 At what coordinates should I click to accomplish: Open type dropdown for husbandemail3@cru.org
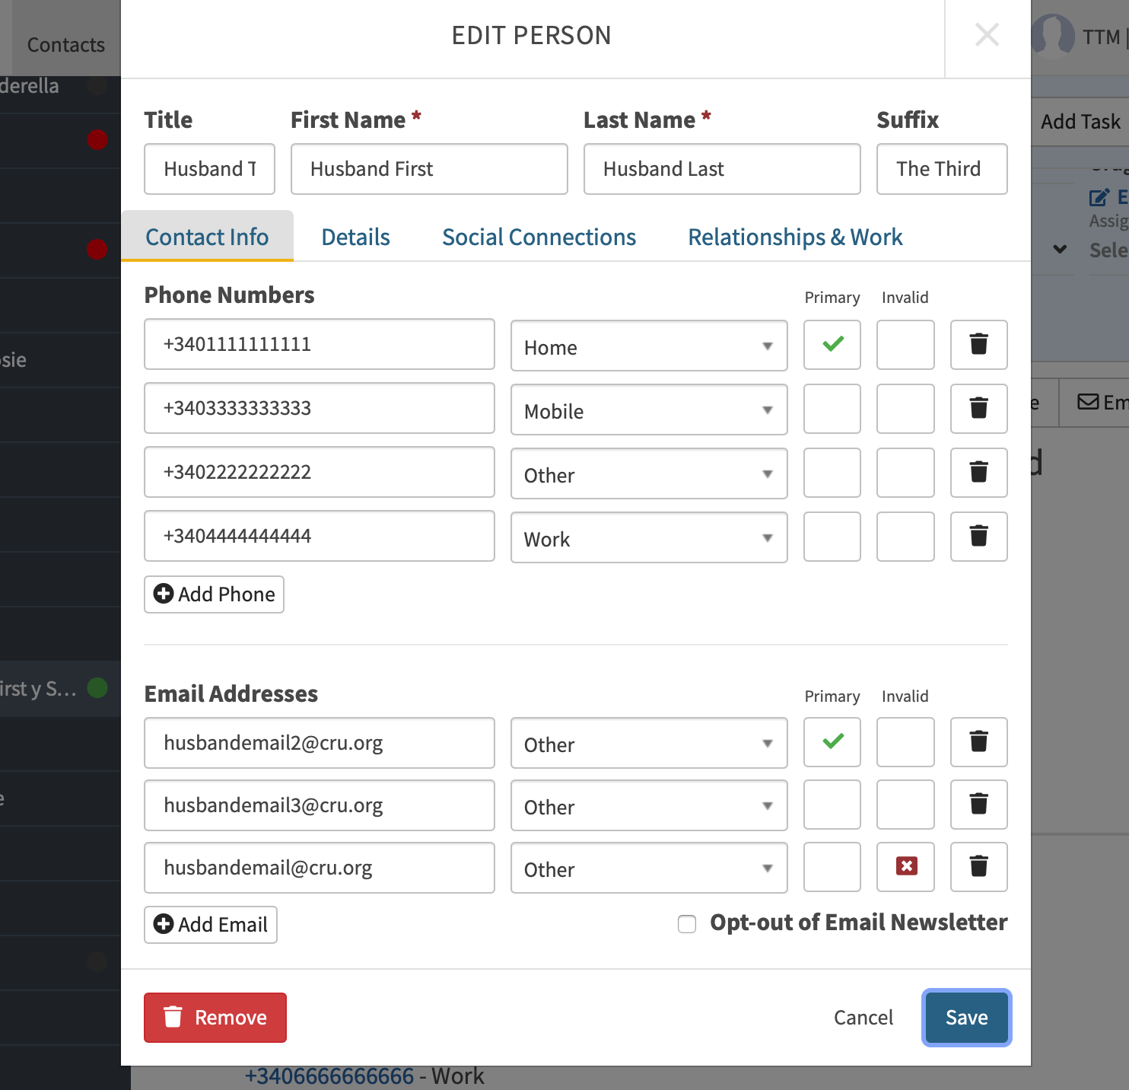[649, 805]
